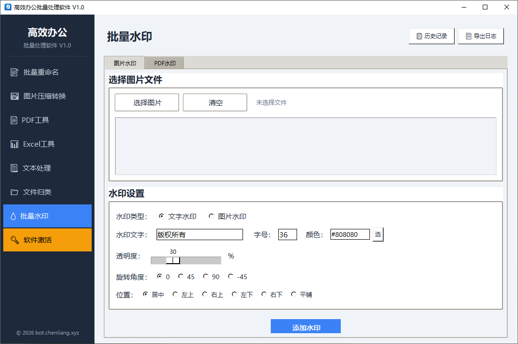Click the 选 color picker button

[378, 235]
